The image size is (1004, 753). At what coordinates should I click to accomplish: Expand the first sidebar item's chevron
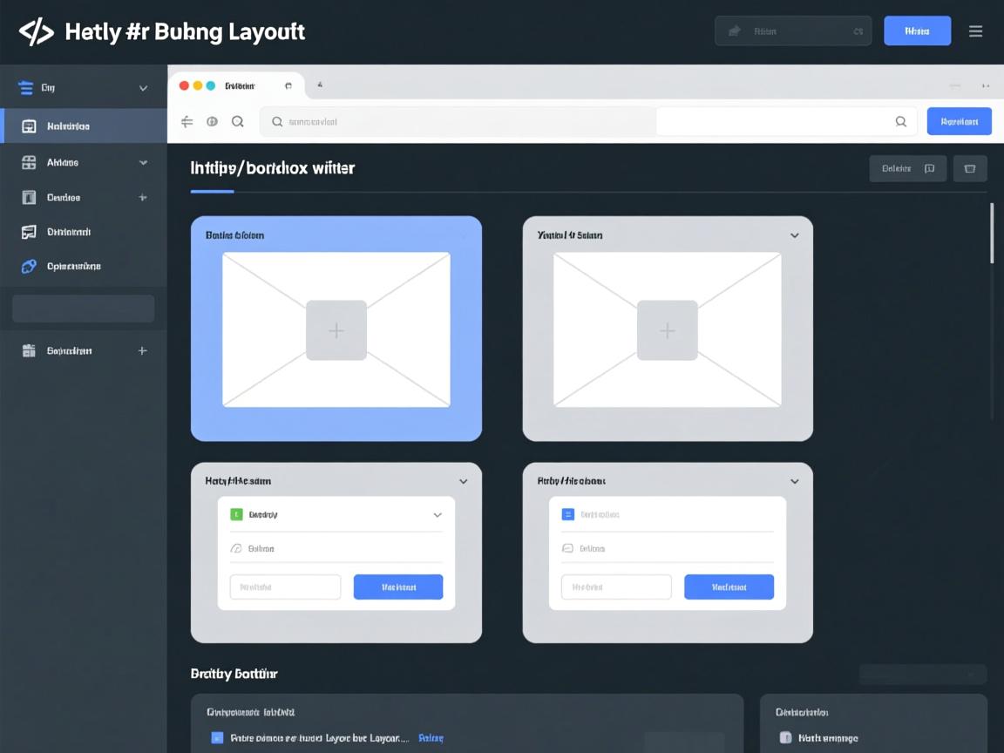143,88
